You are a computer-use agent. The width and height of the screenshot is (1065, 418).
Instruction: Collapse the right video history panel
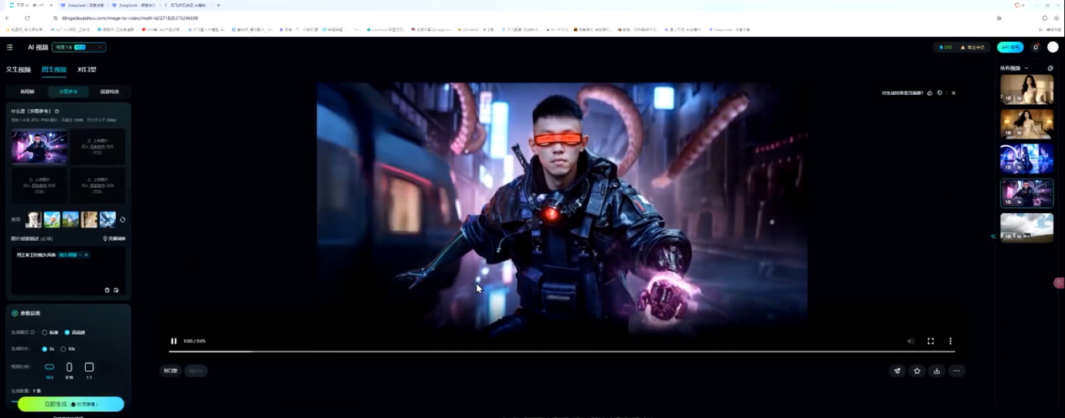tap(993, 237)
